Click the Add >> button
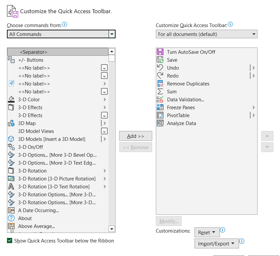Screen dimensions: 280x256 (136, 136)
